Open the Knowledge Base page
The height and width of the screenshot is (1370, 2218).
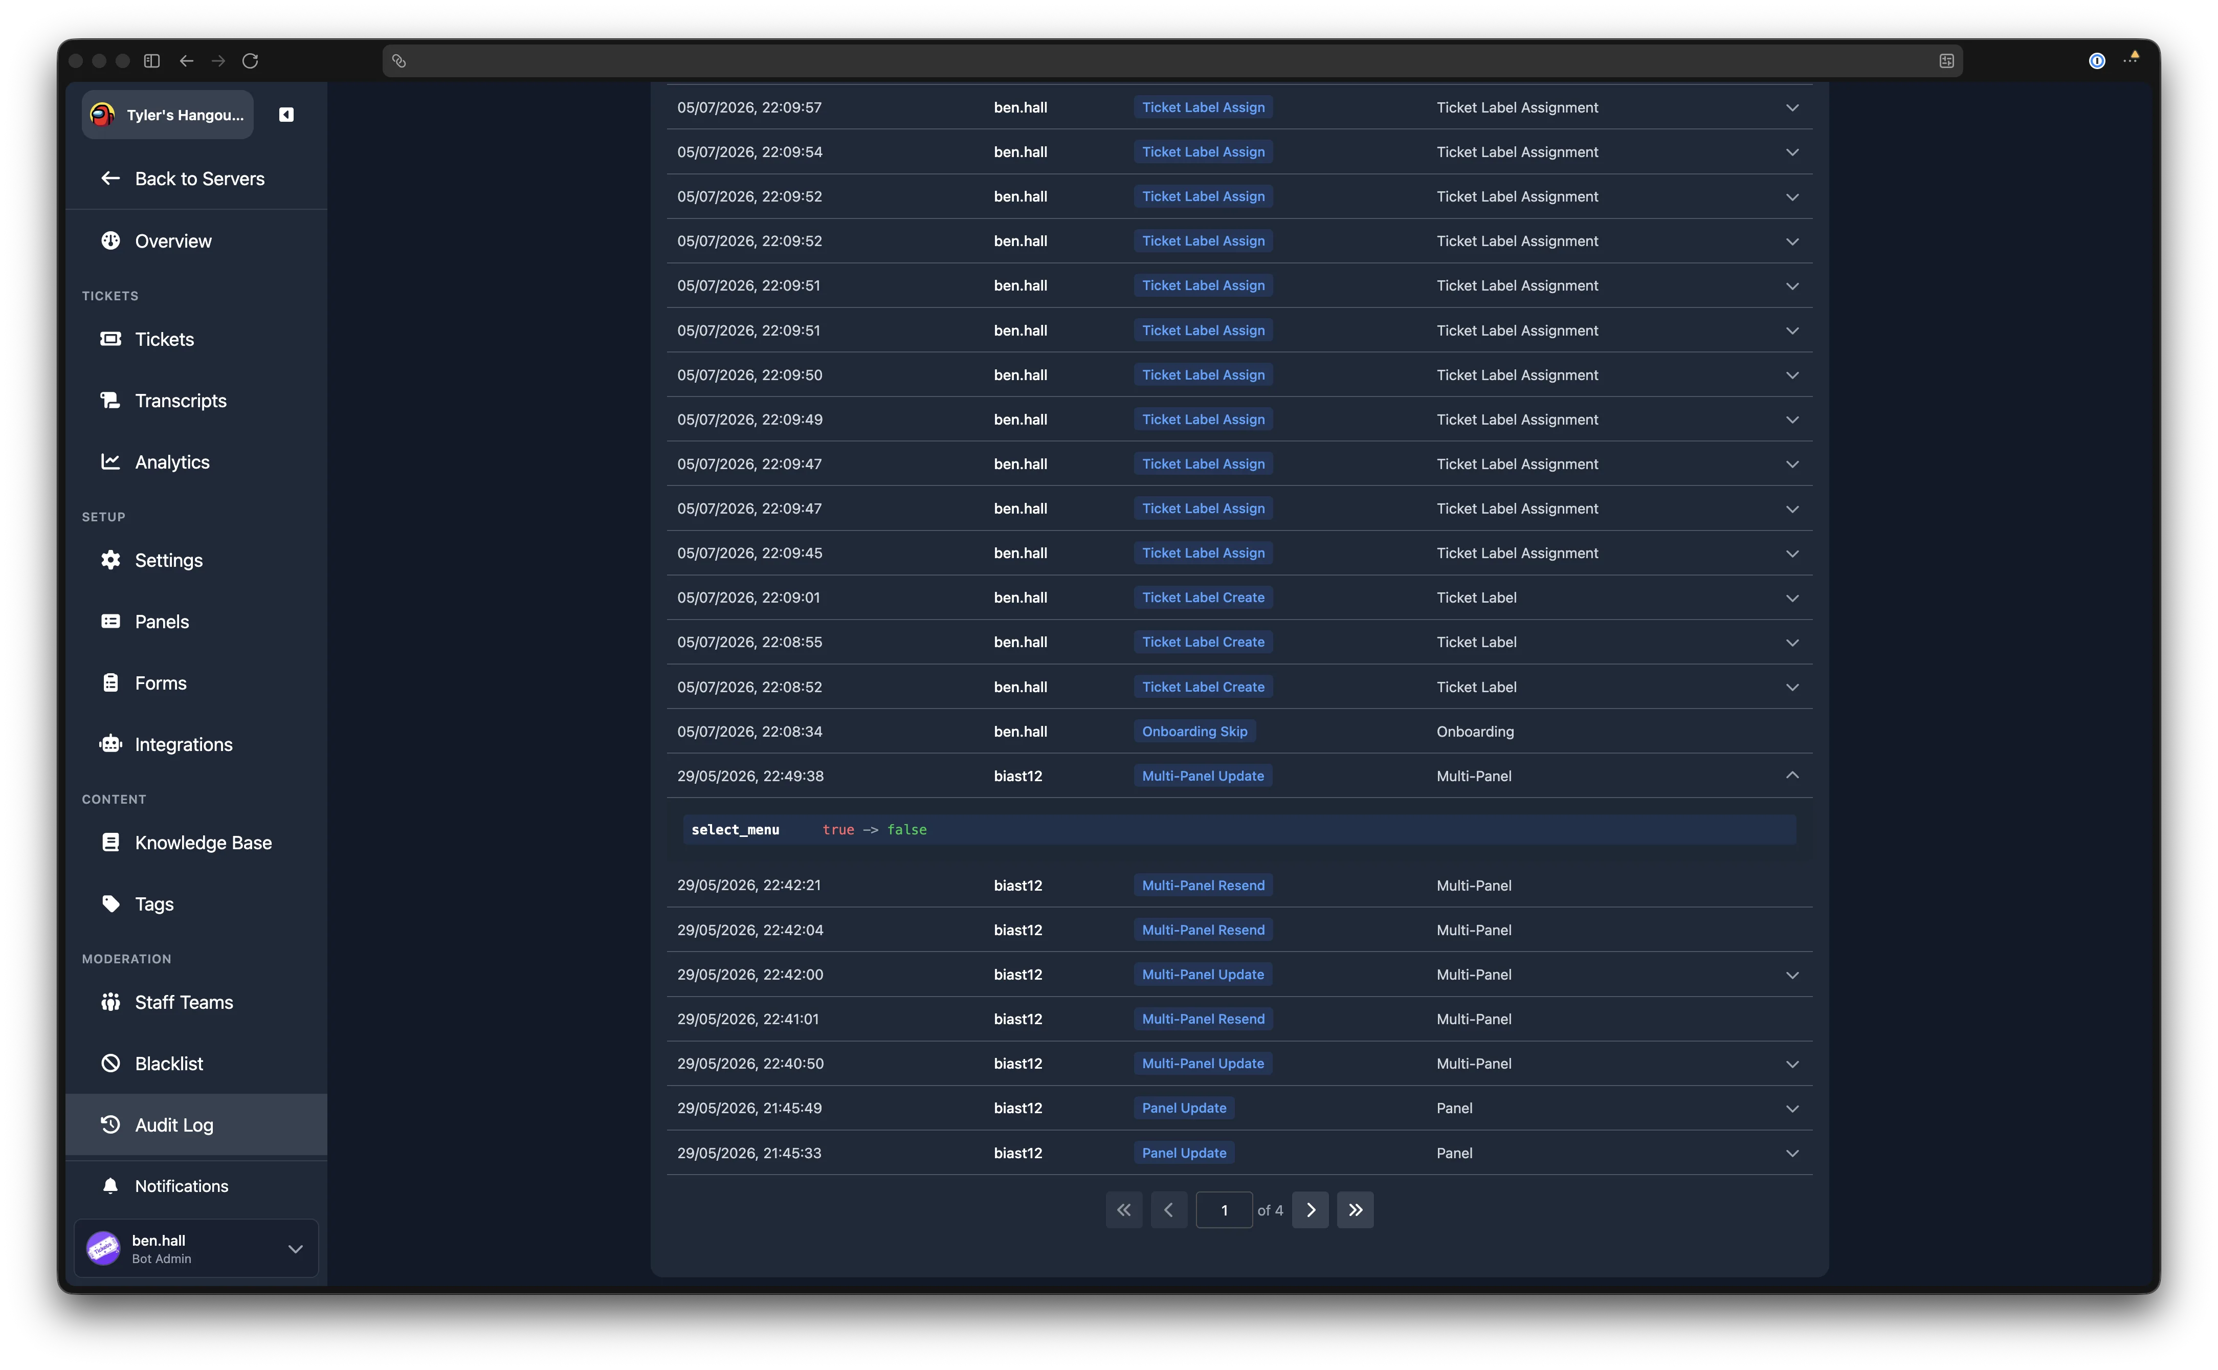coord(196,843)
